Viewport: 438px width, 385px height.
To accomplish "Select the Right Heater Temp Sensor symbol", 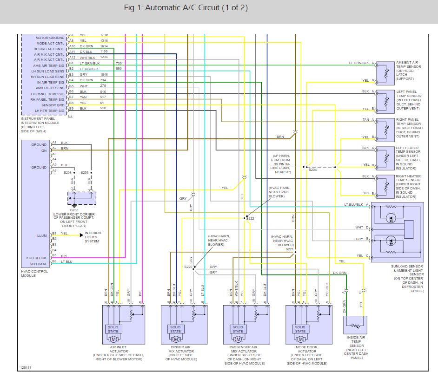I will pyautogui.click(x=385, y=187).
